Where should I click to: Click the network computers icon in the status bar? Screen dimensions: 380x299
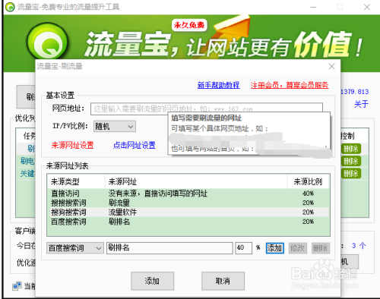tap(17, 286)
